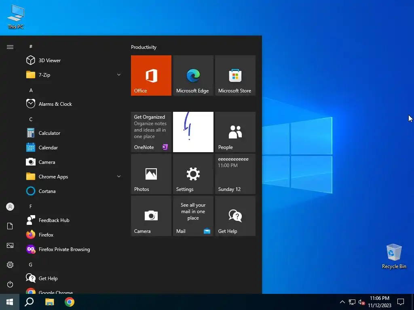The image size is (414, 310).
Task: Launch Firefox from the app list
Action: (74, 235)
